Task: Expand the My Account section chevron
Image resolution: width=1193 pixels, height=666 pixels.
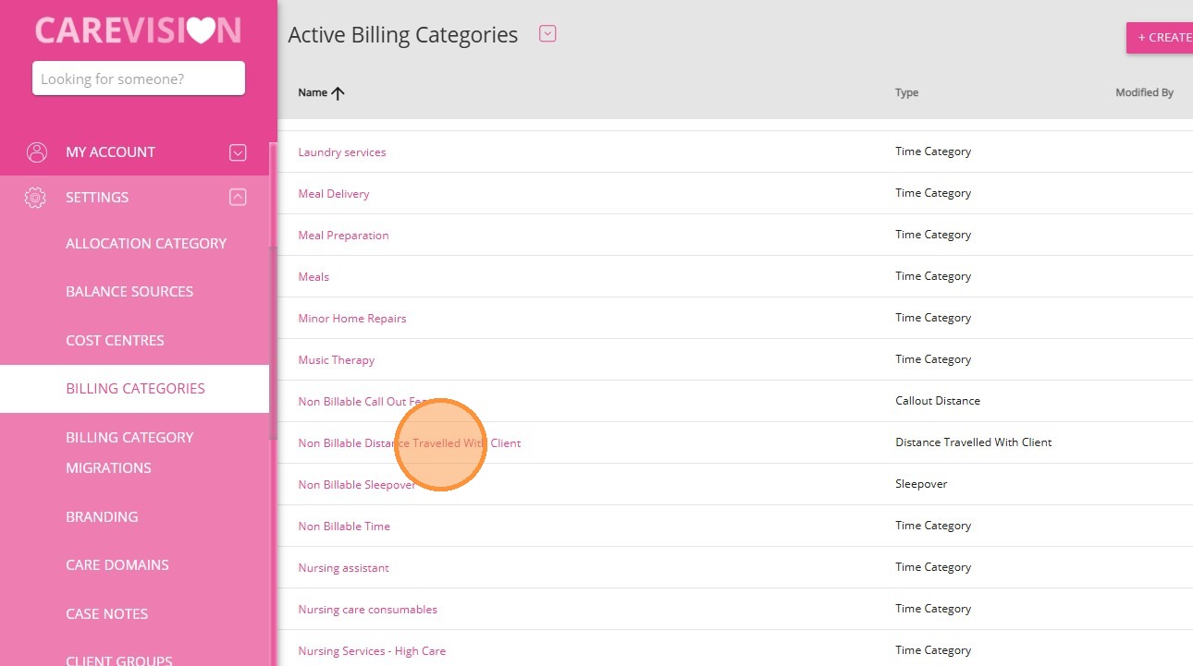Action: [238, 152]
